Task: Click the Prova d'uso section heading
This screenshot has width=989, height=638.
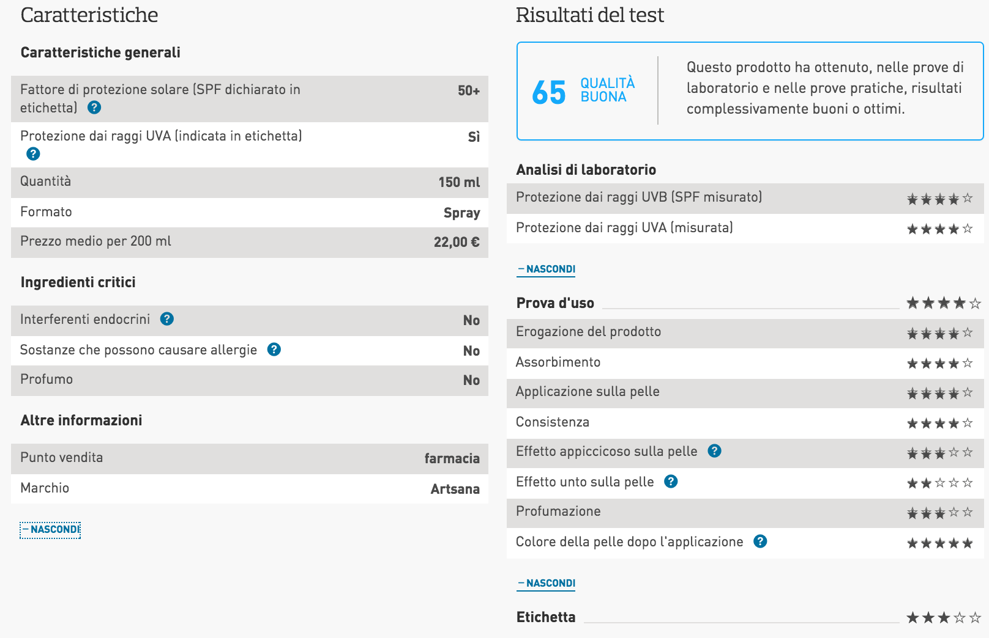Action: (x=555, y=303)
